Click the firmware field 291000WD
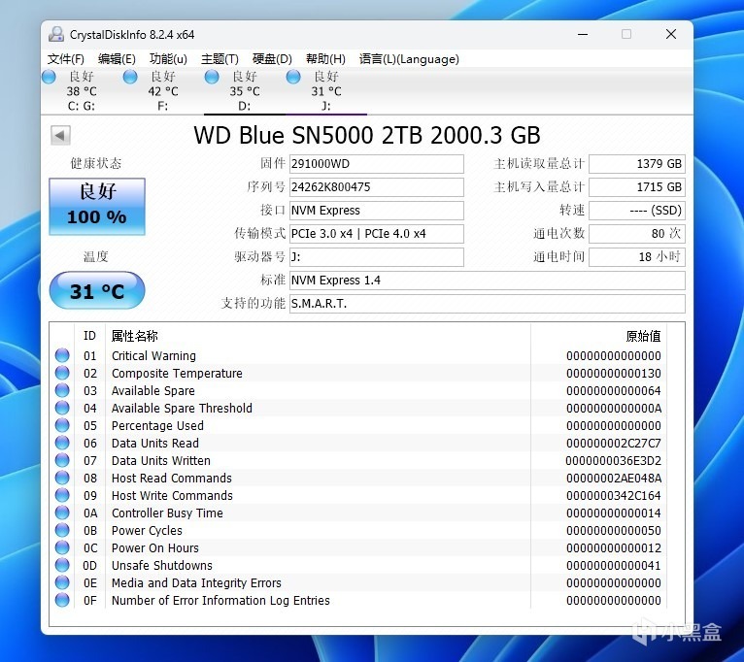 point(376,164)
